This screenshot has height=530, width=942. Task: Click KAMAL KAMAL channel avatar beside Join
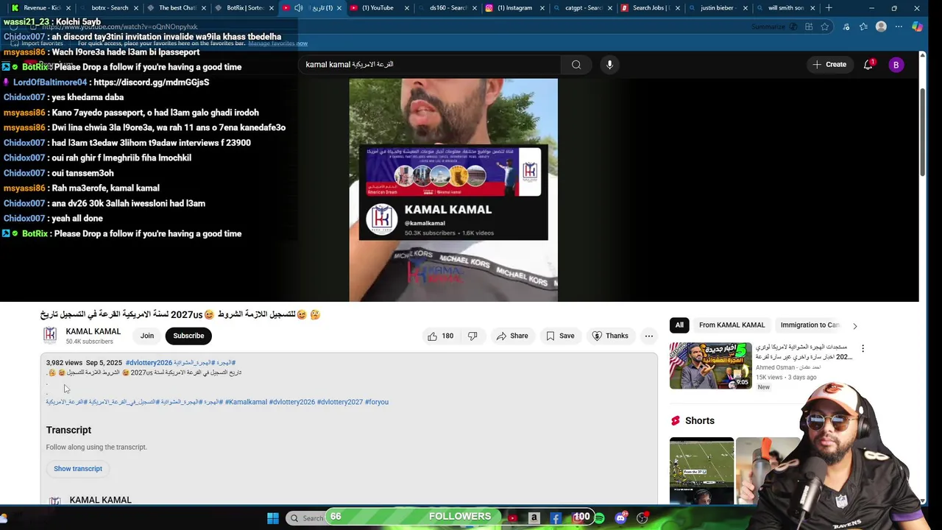coord(50,336)
